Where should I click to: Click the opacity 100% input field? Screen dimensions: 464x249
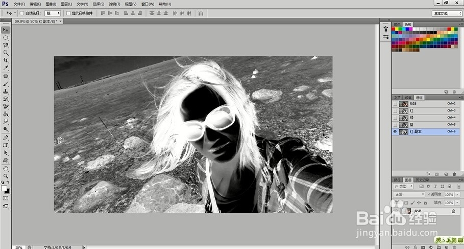click(x=449, y=194)
